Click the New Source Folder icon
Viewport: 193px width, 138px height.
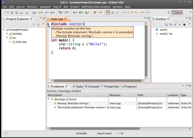pos(40,13)
